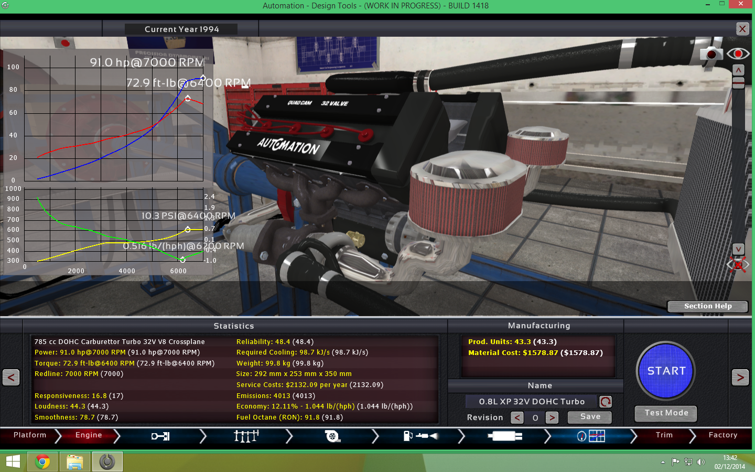Increase revision number with right arrow
Viewport: 755px width, 472px height.
click(x=552, y=417)
